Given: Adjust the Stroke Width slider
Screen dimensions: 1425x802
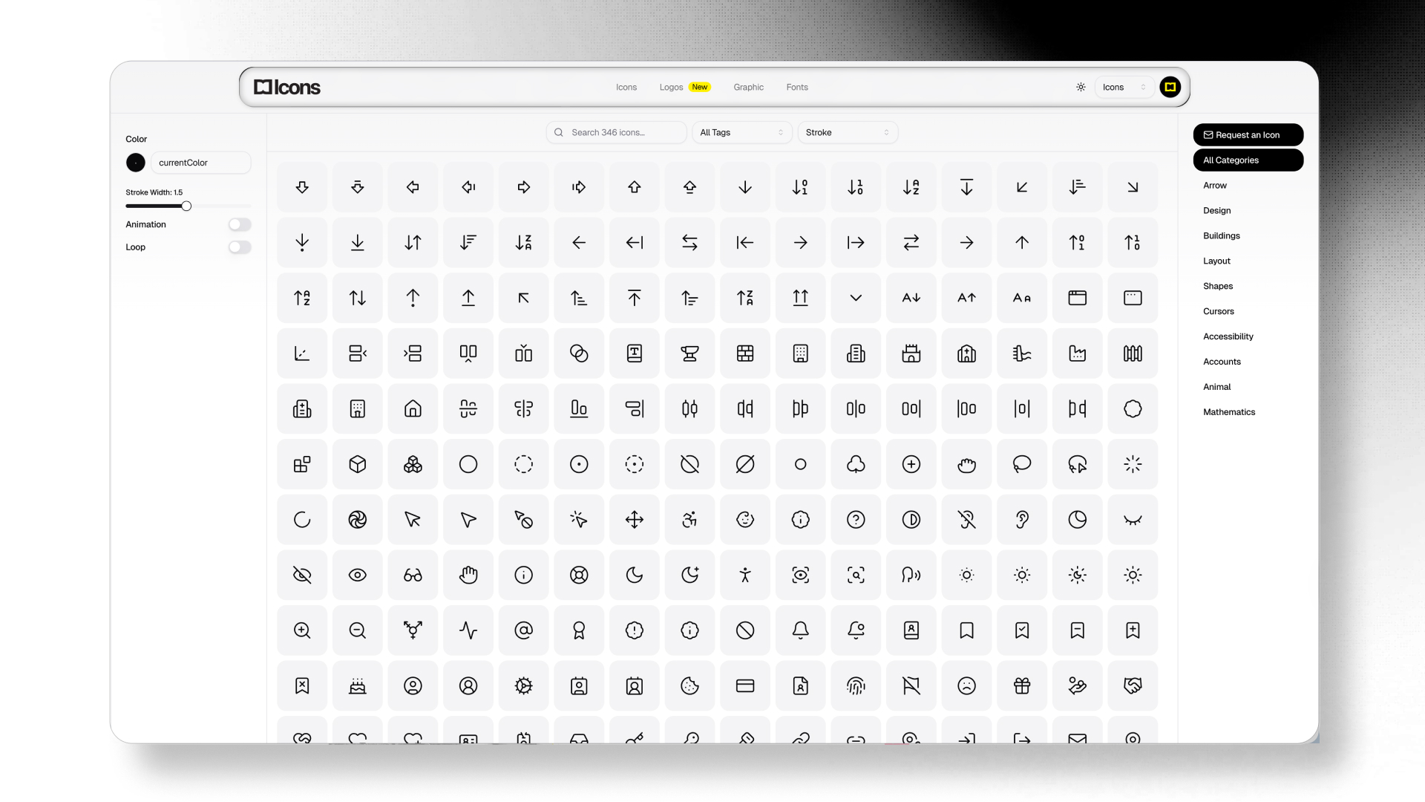Looking at the screenshot, I should tap(186, 206).
